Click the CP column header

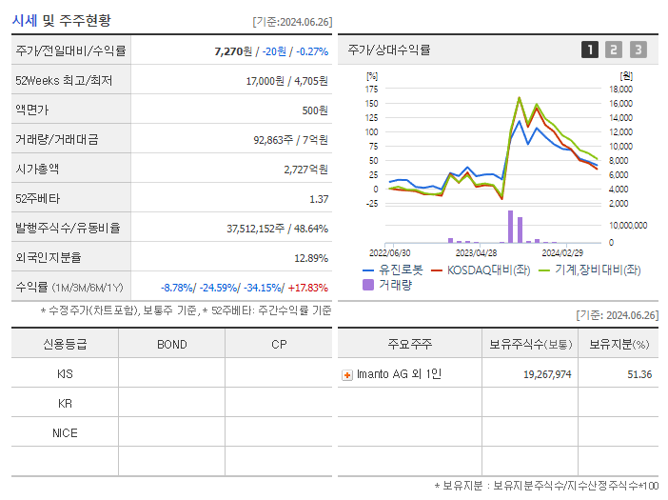pos(279,345)
